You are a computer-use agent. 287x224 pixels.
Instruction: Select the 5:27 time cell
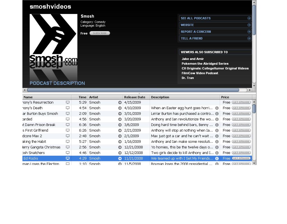tap(83, 141)
